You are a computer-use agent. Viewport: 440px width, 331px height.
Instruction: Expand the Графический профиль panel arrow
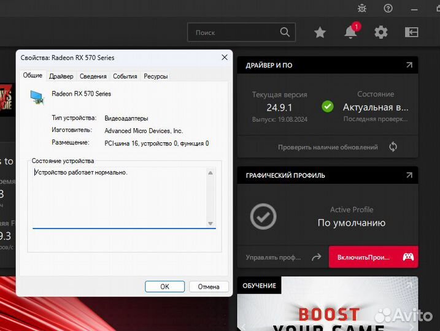(409, 175)
